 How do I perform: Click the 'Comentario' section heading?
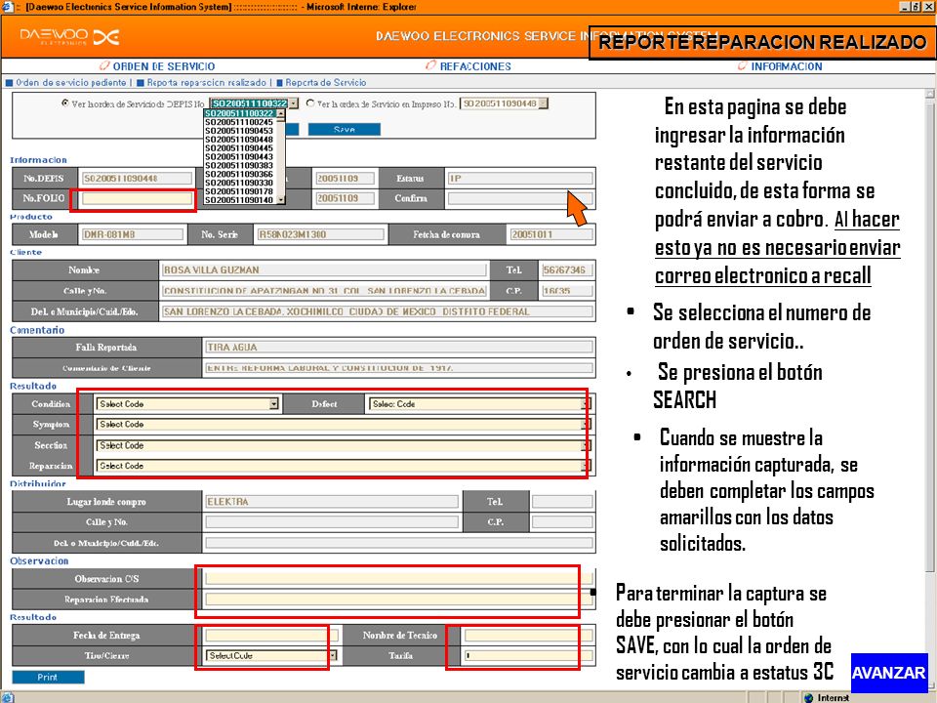pos(37,330)
